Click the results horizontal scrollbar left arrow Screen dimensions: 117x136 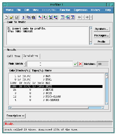click(10, 108)
